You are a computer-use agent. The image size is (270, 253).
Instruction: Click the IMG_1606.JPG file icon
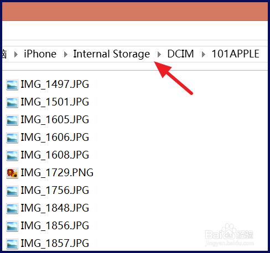pos(12,138)
